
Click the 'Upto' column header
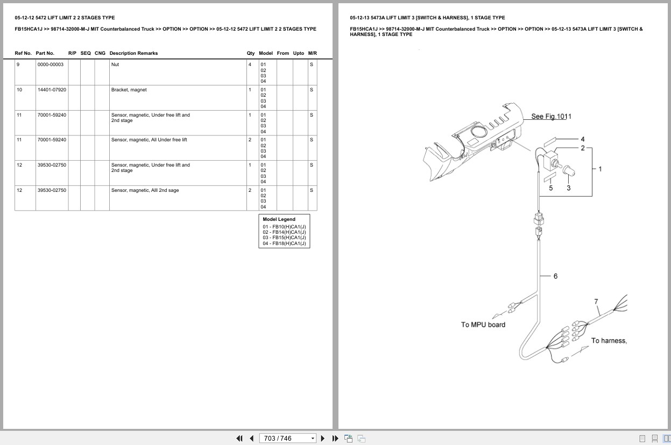click(x=299, y=53)
